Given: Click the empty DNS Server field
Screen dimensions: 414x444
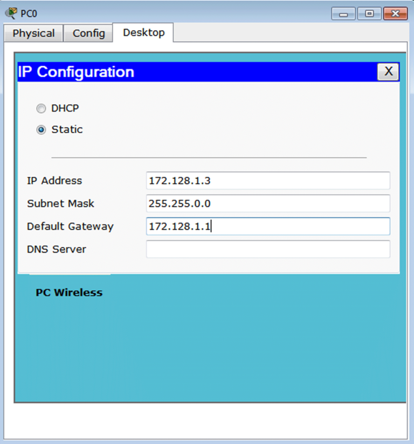Looking at the screenshot, I should pyautogui.click(x=267, y=249).
